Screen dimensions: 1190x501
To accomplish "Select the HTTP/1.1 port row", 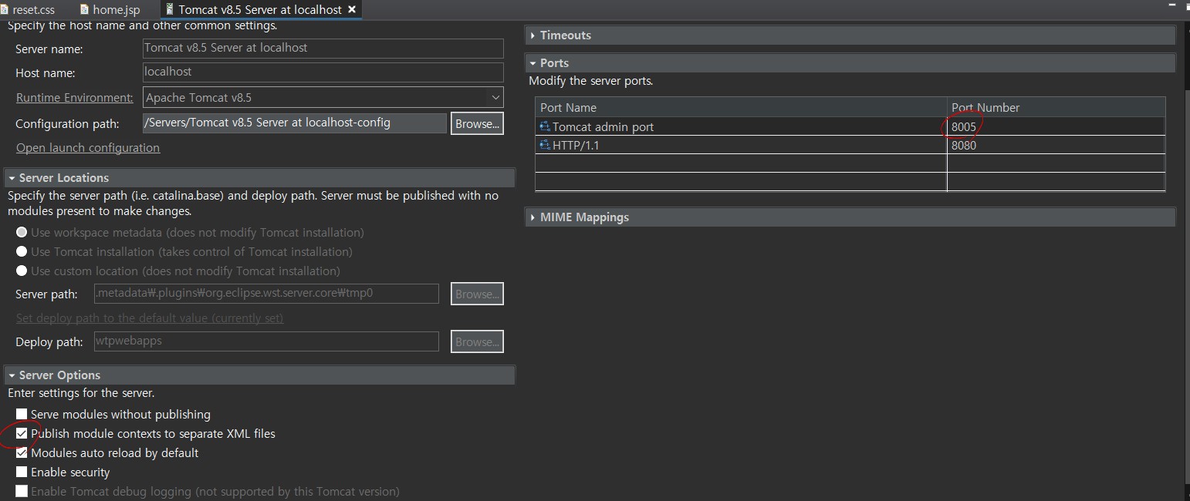I will coord(850,145).
